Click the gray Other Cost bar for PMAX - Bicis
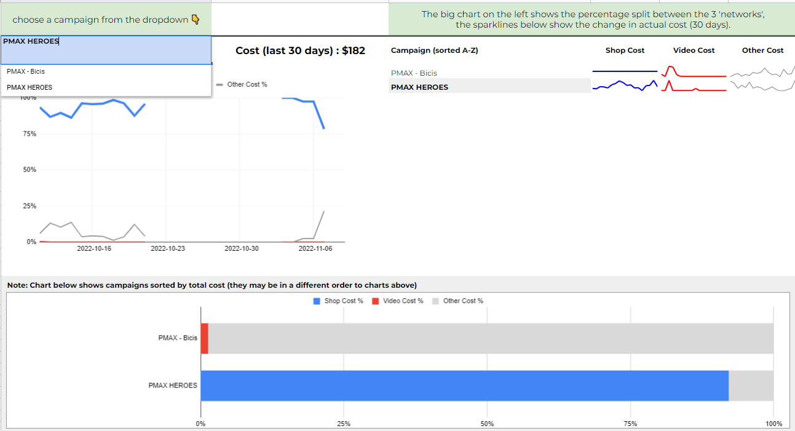Viewport: 795px width, 431px height. (491, 339)
